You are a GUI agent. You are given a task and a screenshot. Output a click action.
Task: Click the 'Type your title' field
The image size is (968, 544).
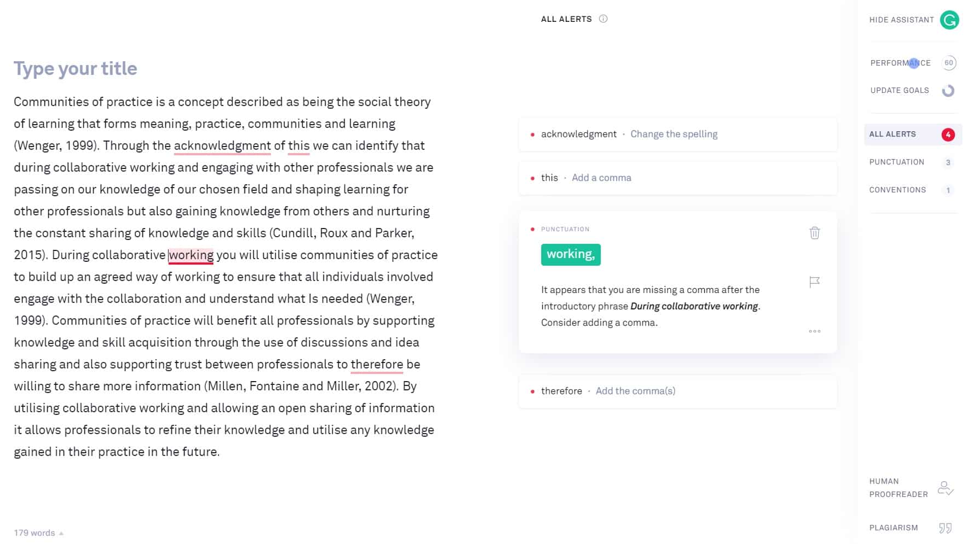pyautogui.click(x=76, y=68)
